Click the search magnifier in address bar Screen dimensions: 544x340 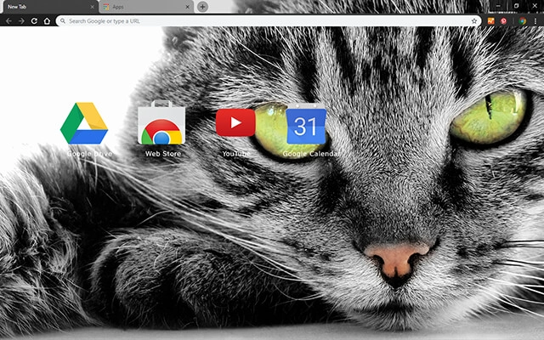[x=63, y=21]
